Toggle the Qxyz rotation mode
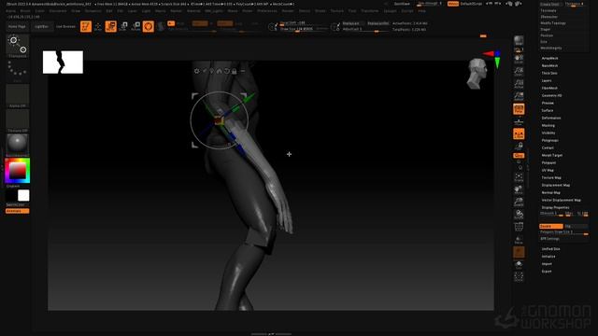The width and height of the screenshot is (598, 336). click(519, 156)
